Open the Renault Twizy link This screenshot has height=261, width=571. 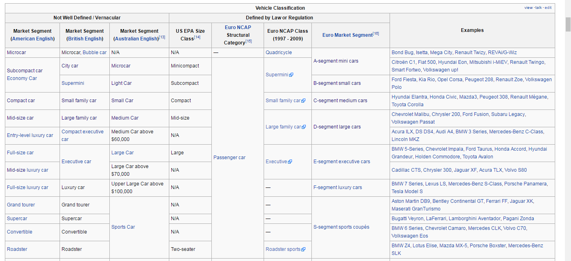470,53
